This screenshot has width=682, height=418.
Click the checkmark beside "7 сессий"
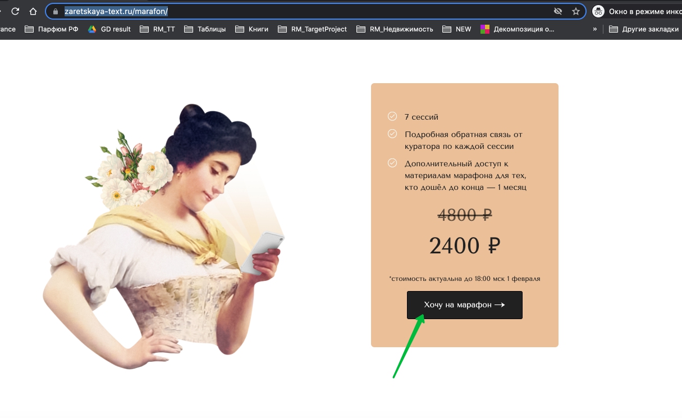pyautogui.click(x=392, y=116)
